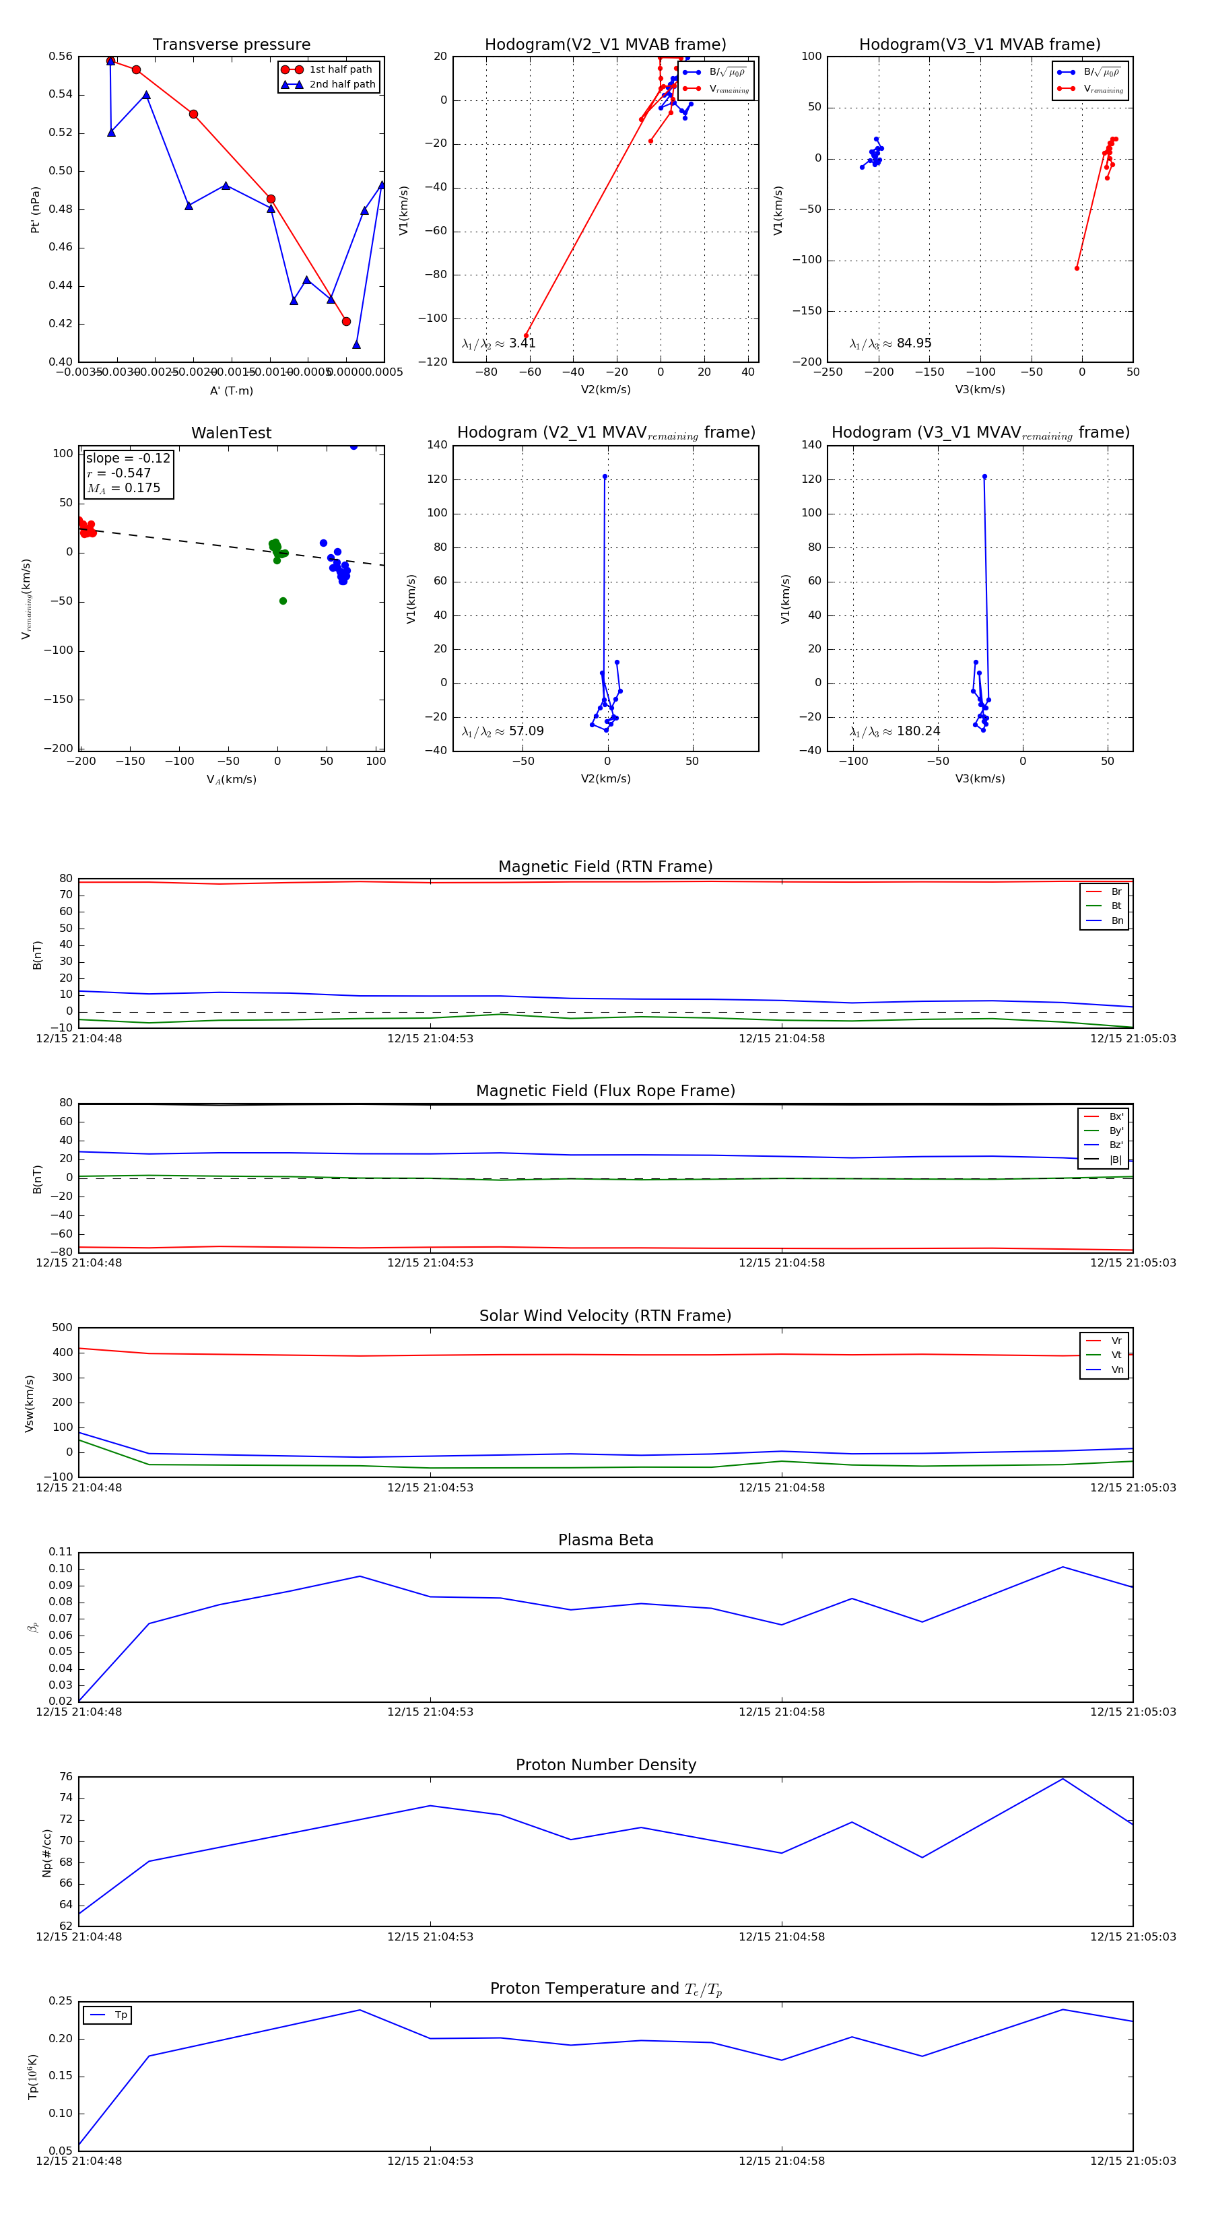Screen dimensions: 1212x2222
Task: Click the peak data point in V2_V1 MVAV hodogram
Action: 605,476
